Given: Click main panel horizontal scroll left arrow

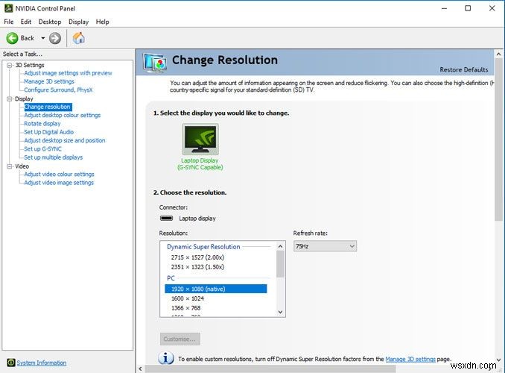Looking at the screenshot, I should (141, 369).
